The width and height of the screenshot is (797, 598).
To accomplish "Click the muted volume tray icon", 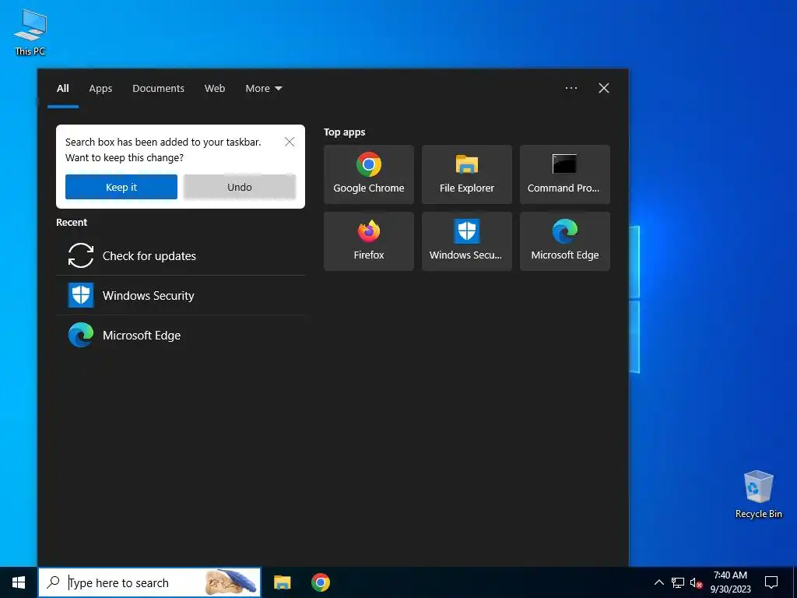I will pos(696,582).
